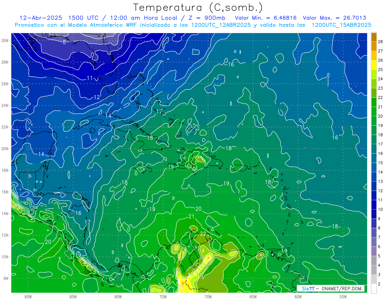Click the legend scale number '3'
The image size is (389, 301).
[379, 275]
